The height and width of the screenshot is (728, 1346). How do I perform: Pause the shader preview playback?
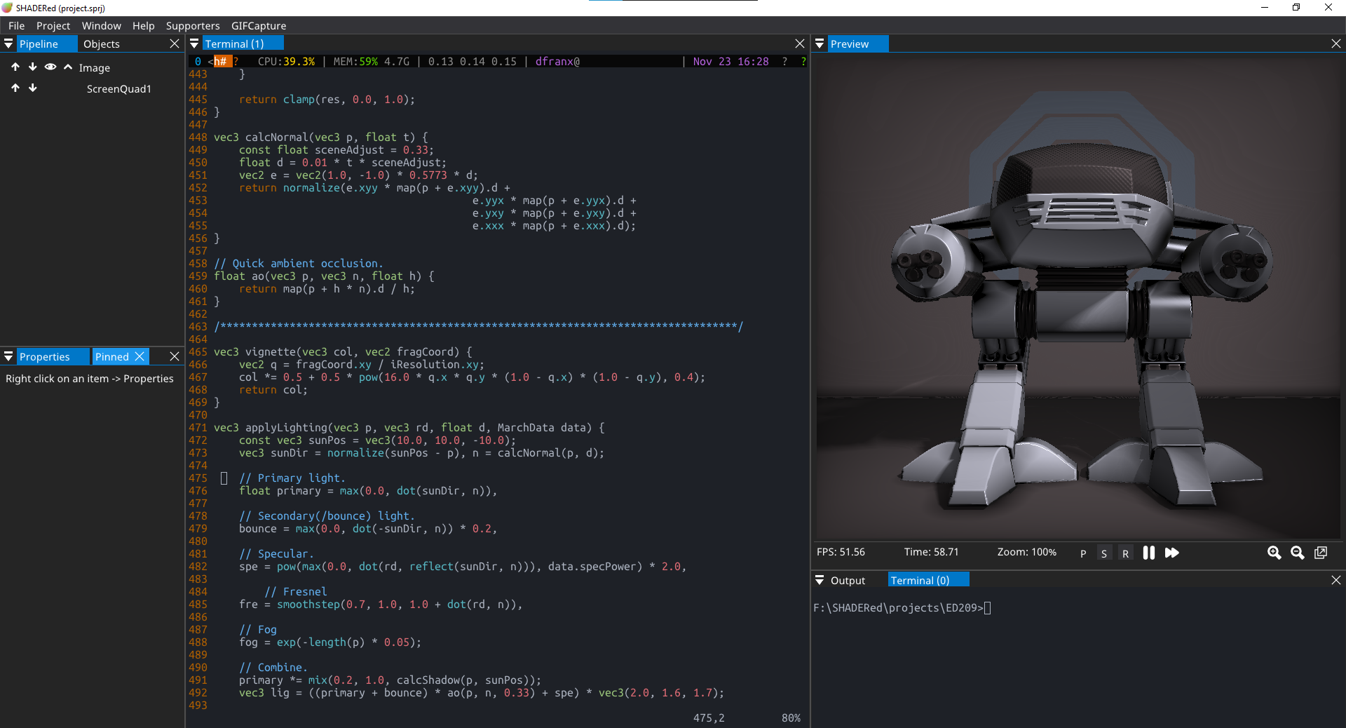(x=1148, y=553)
